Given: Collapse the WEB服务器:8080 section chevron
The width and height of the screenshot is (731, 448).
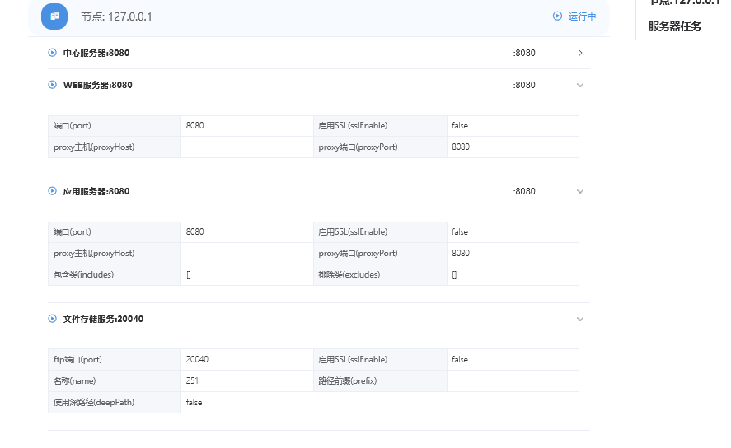Looking at the screenshot, I should pyautogui.click(x=580, y=85).
